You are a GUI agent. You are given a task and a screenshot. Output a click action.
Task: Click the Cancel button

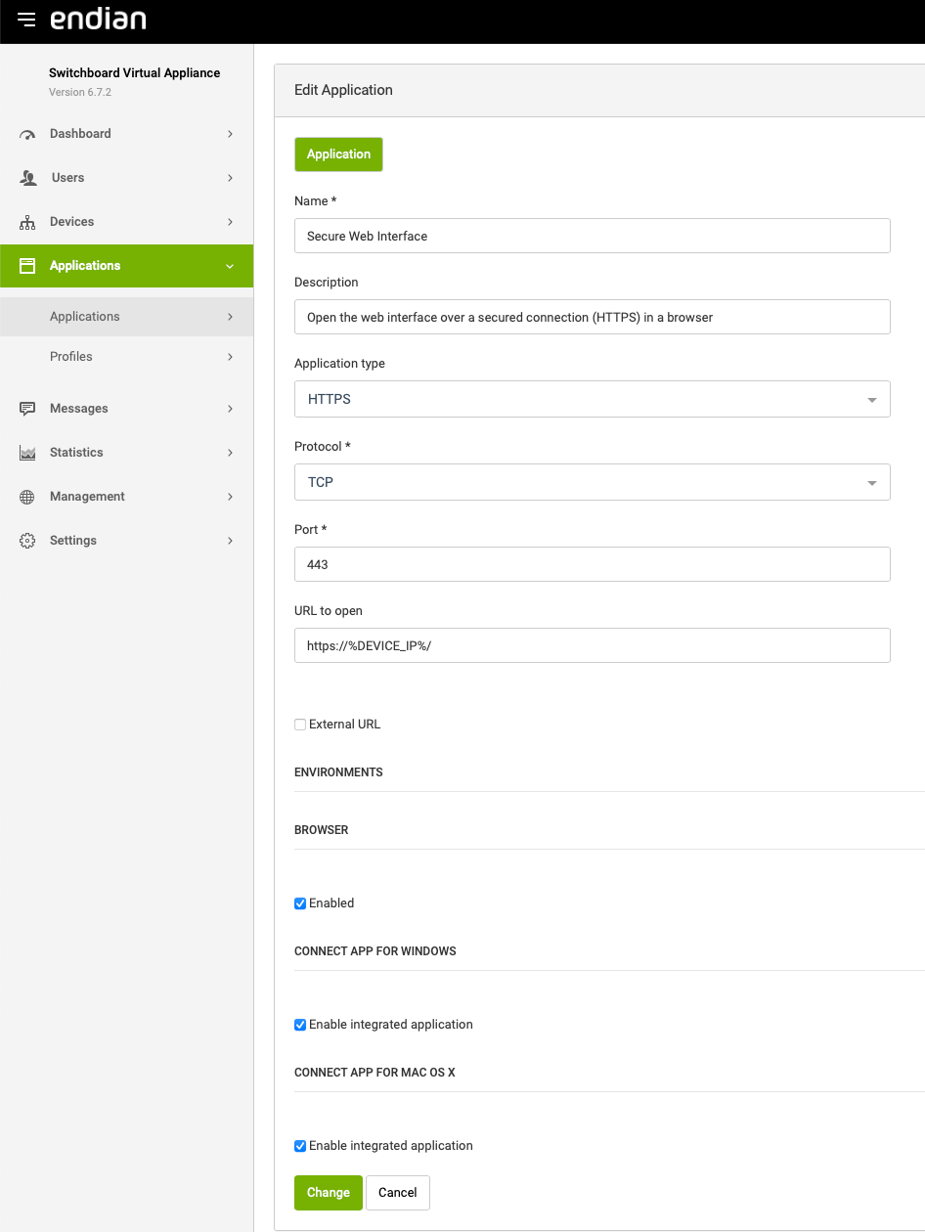[397, 1193]
